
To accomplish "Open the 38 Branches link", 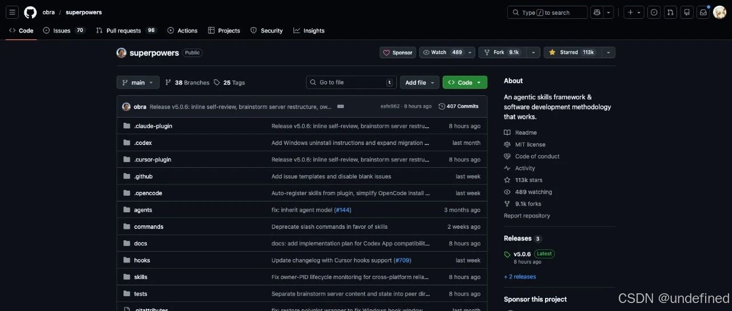I will pyautogui.click(x=187, y=83).
